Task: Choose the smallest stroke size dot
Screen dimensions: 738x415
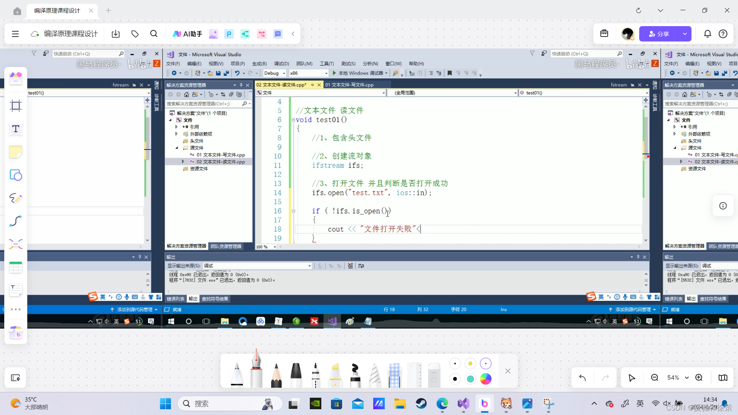Action: click(455, 364)
